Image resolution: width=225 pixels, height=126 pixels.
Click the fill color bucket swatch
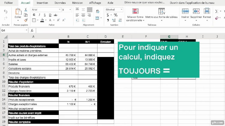point(42,20)
